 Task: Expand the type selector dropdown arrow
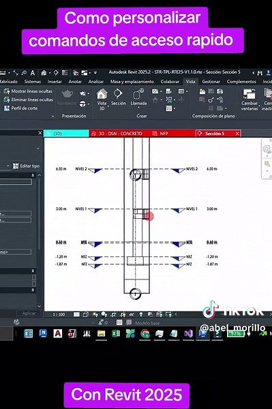(x=38, y=149)
